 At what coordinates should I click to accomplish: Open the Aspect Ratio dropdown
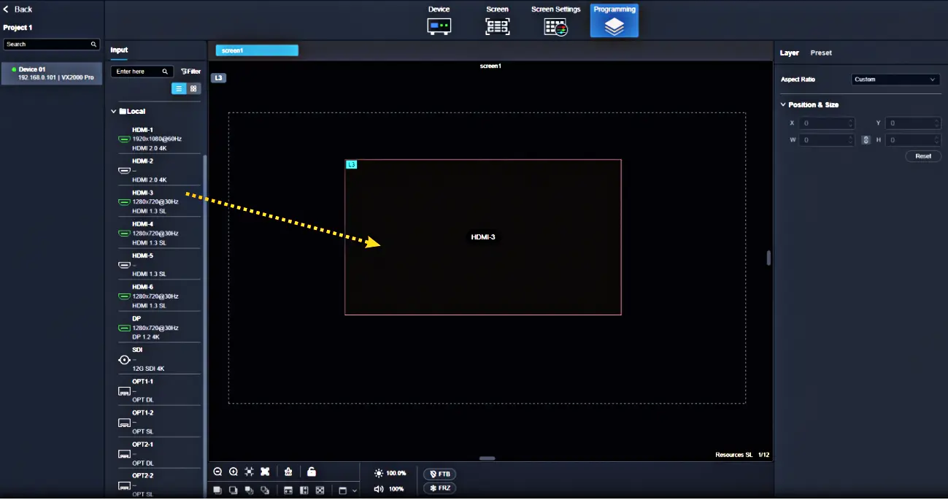[895, 80]
